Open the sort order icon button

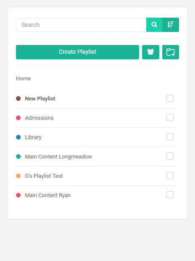click(x=171, y=25)
